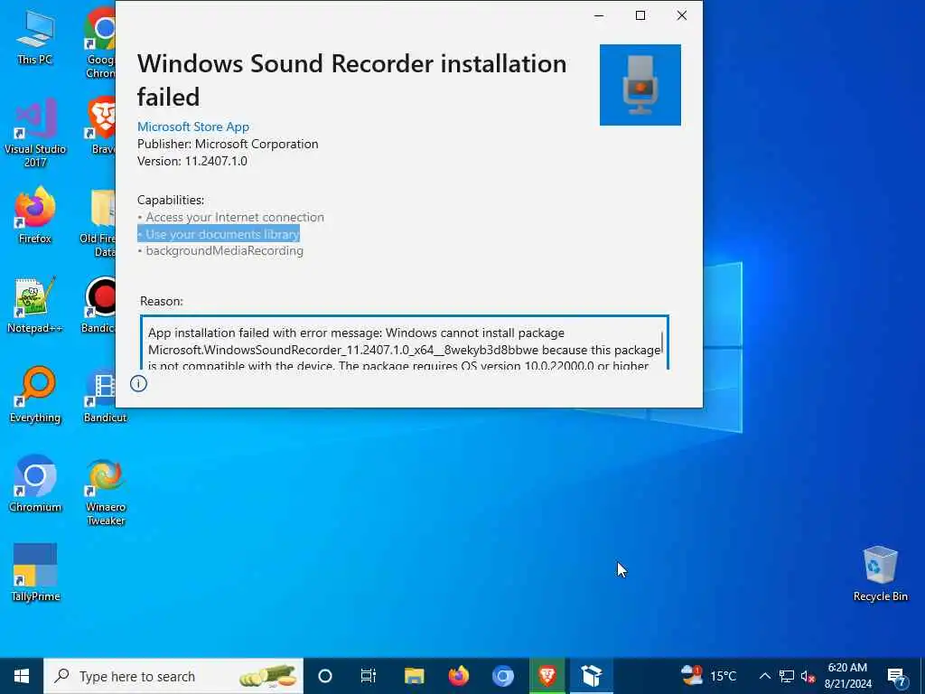Click inside the Reason error message box
This screenshot has height=694, width=925.
[404, 343]
